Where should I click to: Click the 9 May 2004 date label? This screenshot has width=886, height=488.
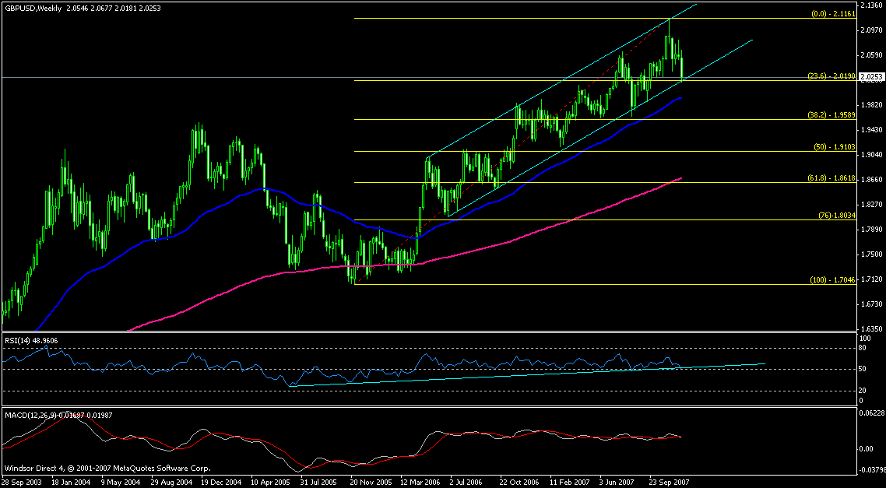(x=120, y=483)
